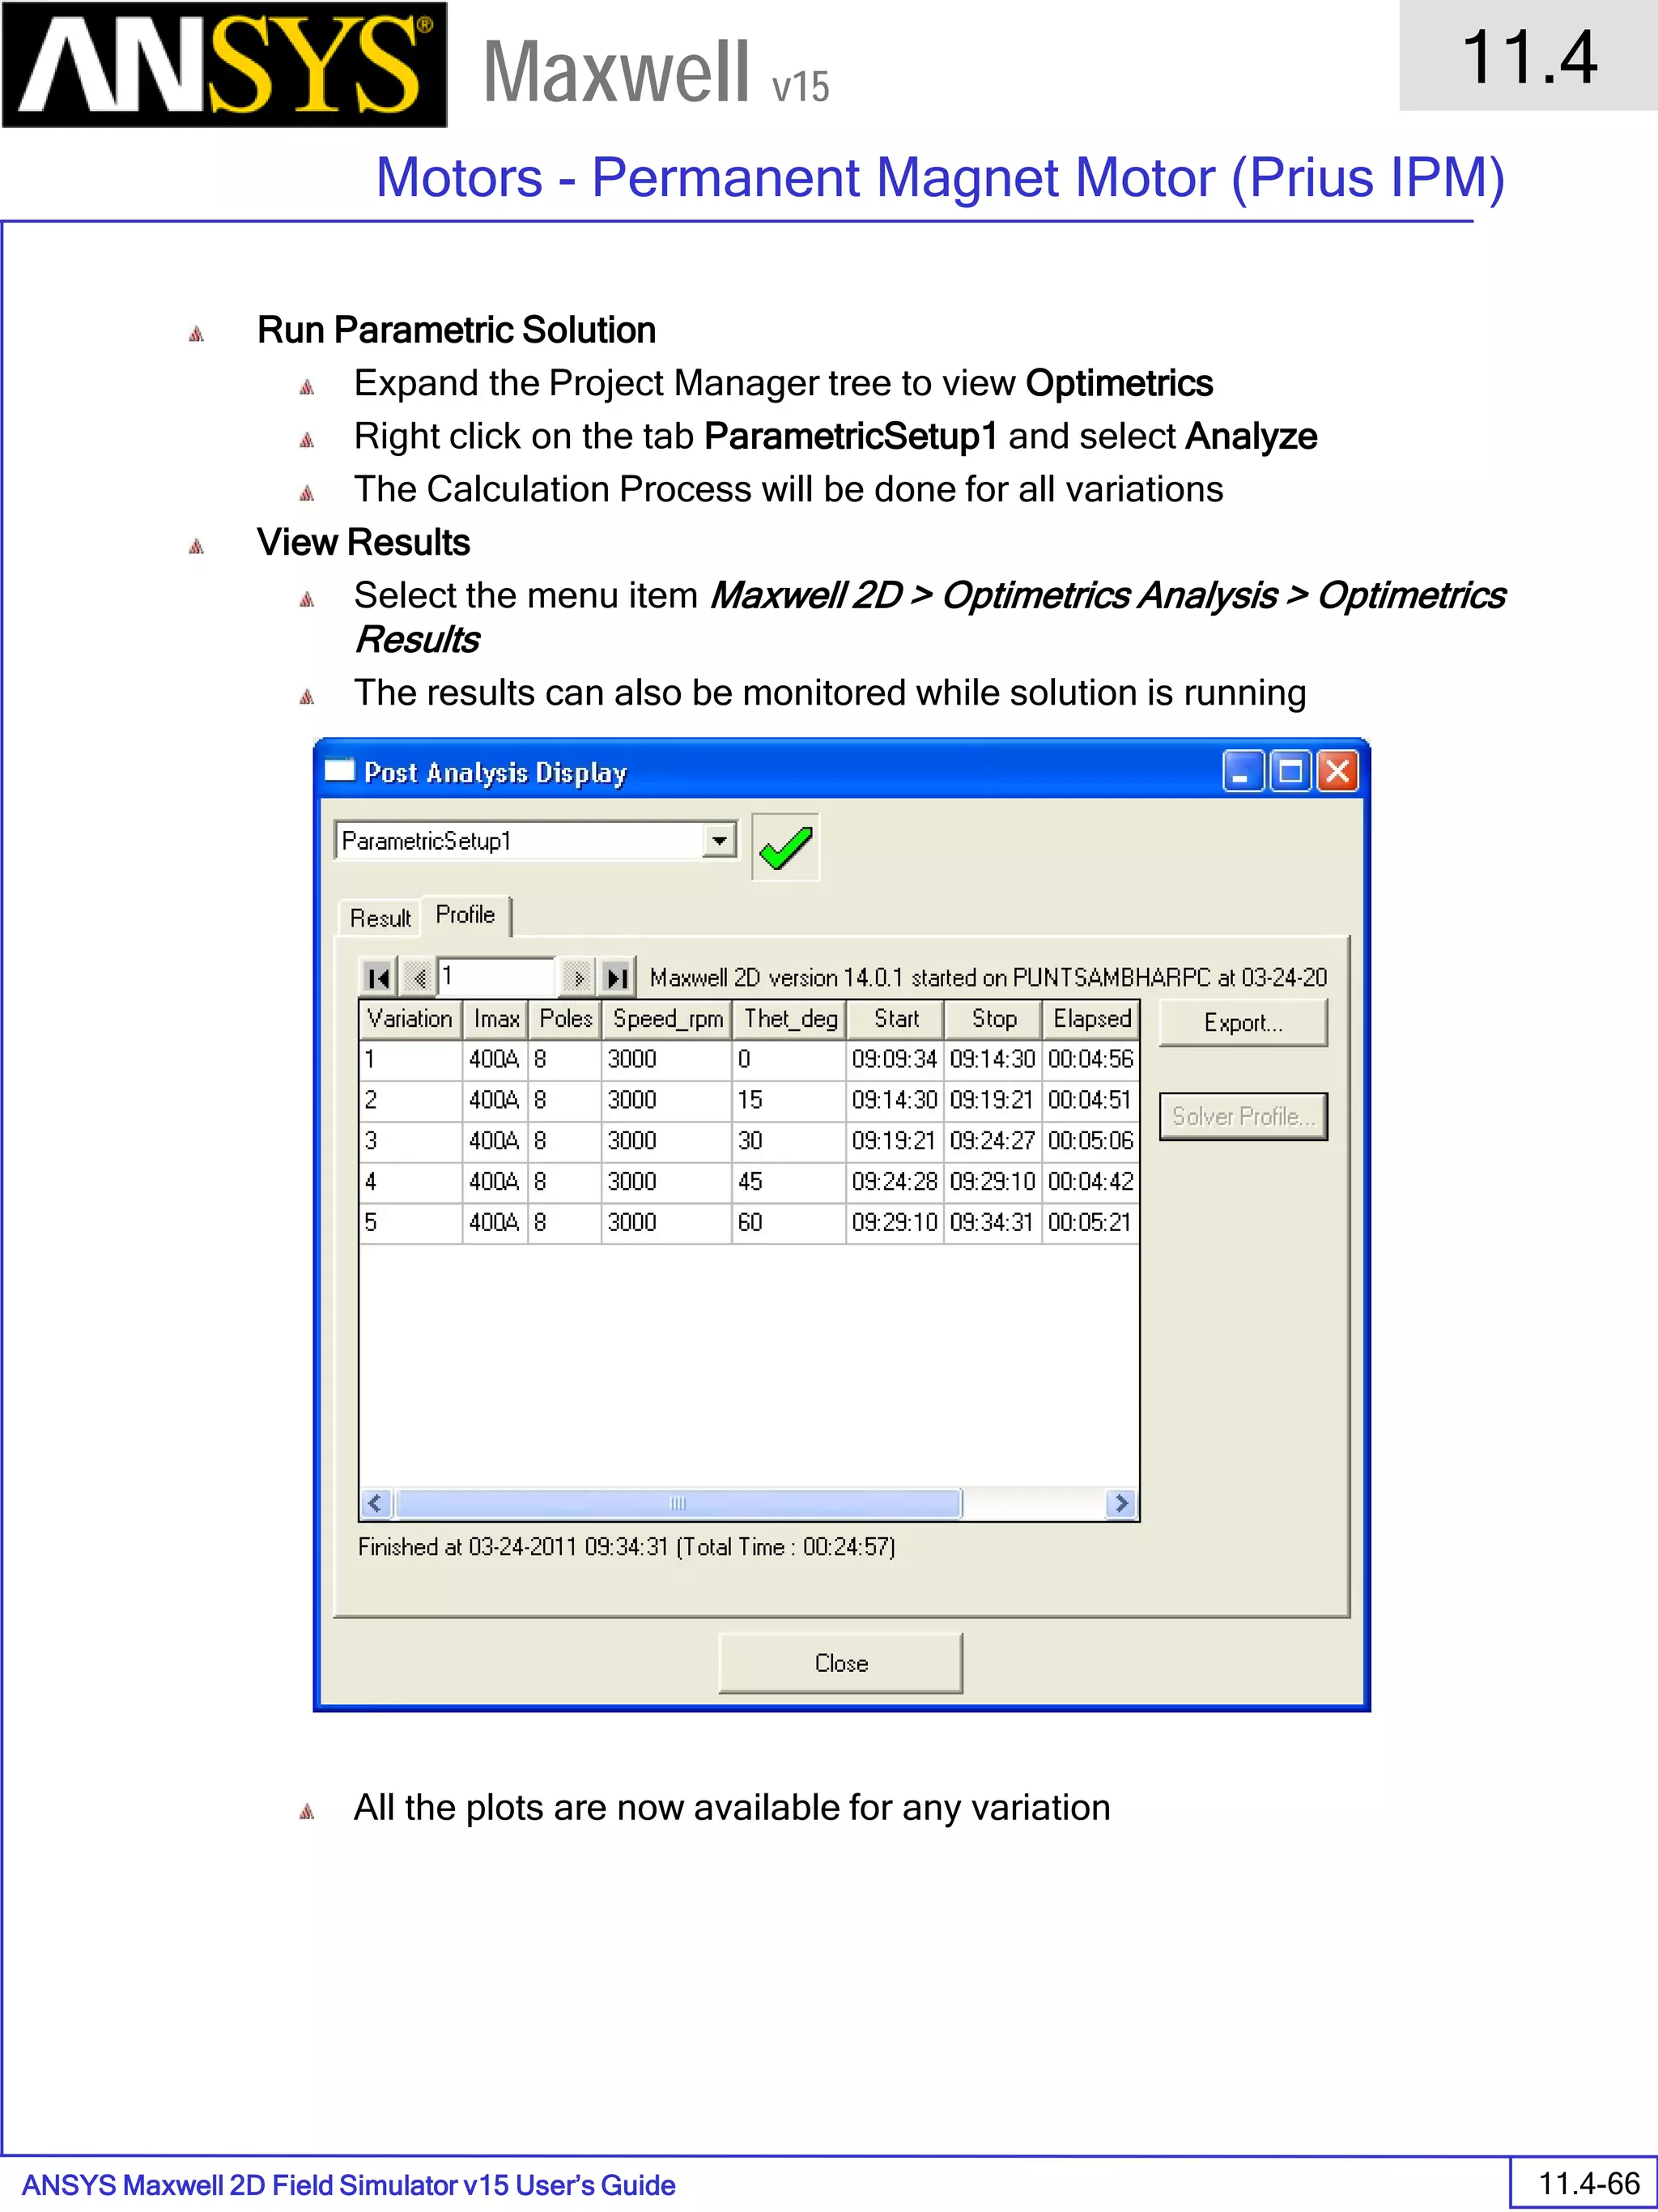Image resolution: width=1658 pixels, height=2212 pixels.
Task: Click the scrollbar left arrow
Action: point(376,1503)
